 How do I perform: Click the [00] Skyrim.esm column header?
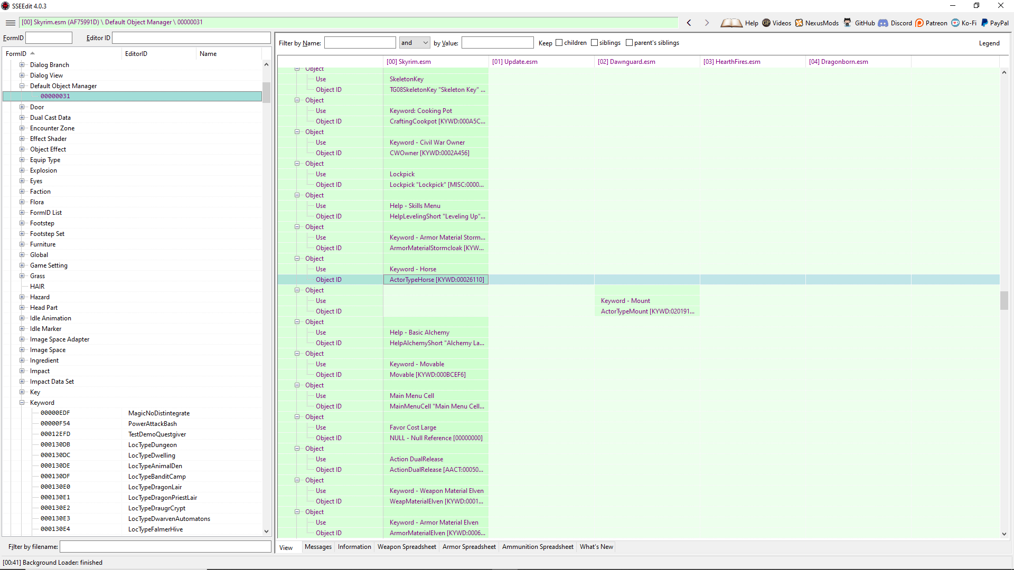click(436, 62)
